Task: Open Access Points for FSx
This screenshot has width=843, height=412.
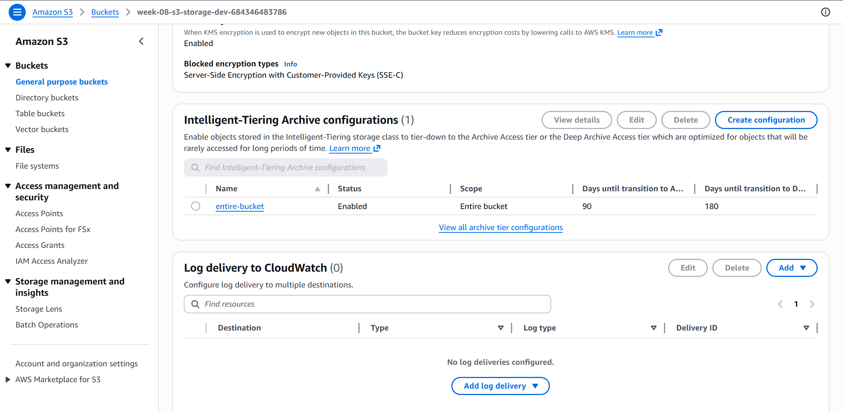Action: tap(53, 229)
